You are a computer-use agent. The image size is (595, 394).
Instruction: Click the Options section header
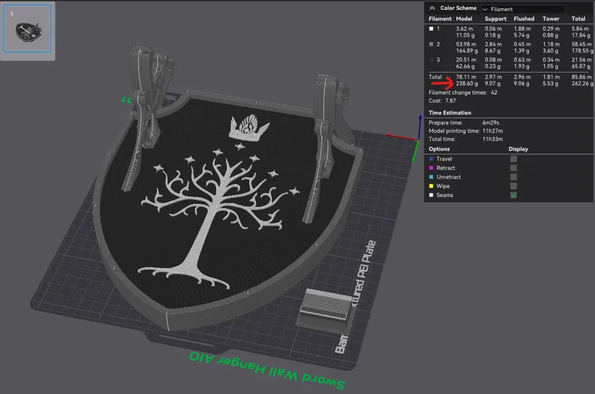439,149
